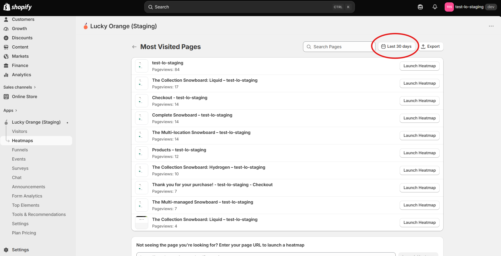Open Online Store channel

tap(24, 96)
